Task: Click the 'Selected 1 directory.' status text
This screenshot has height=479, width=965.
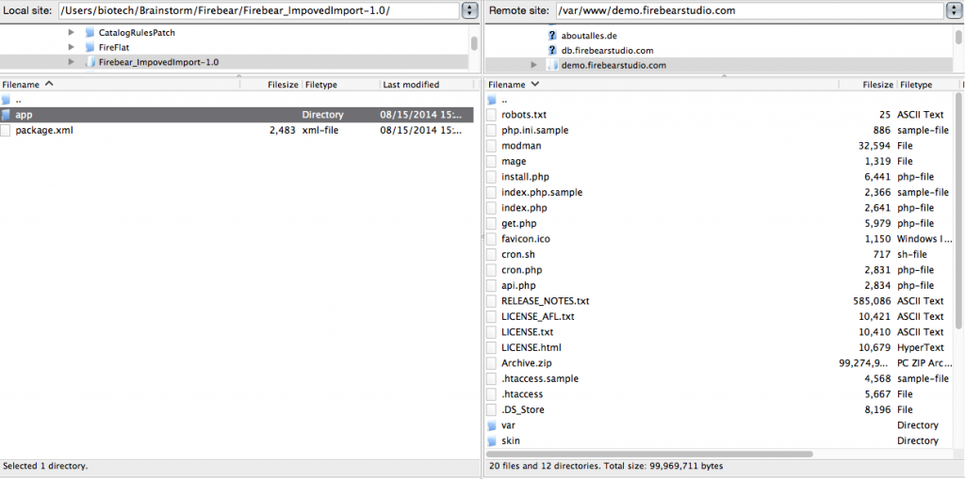Action: 45,466
